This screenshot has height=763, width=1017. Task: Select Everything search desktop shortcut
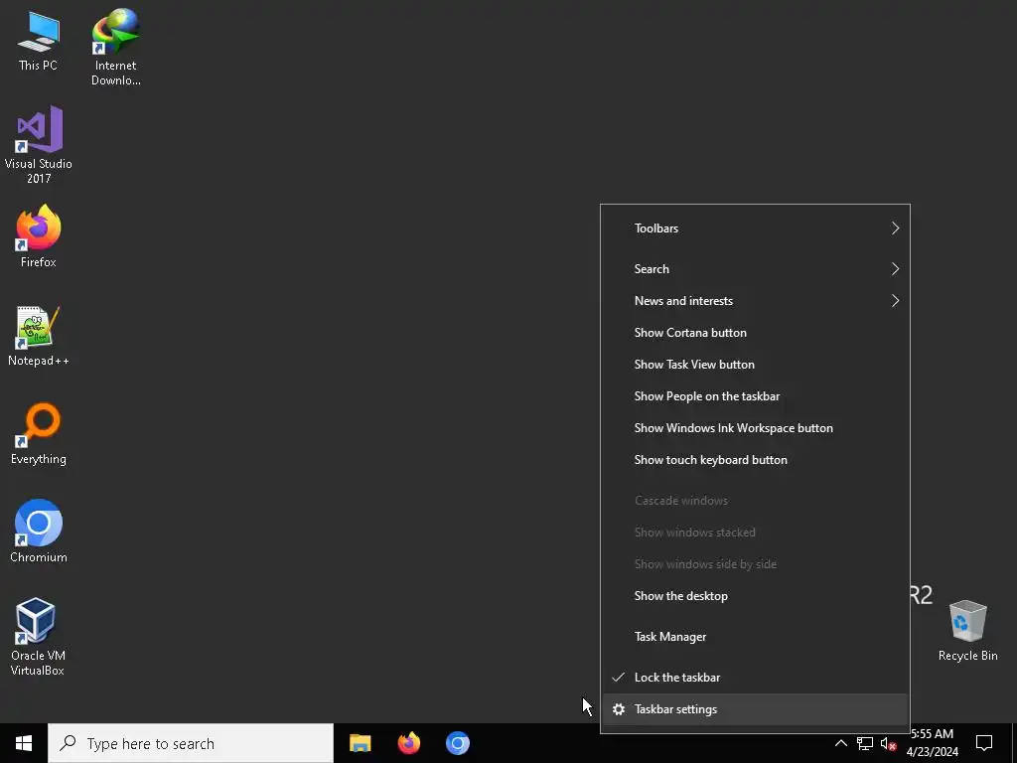tap(39, 434)
